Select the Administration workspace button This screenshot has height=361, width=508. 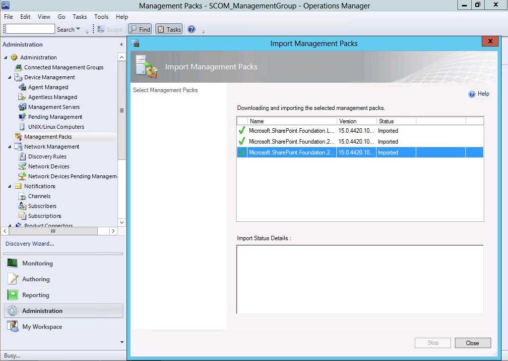click(63, 311)
